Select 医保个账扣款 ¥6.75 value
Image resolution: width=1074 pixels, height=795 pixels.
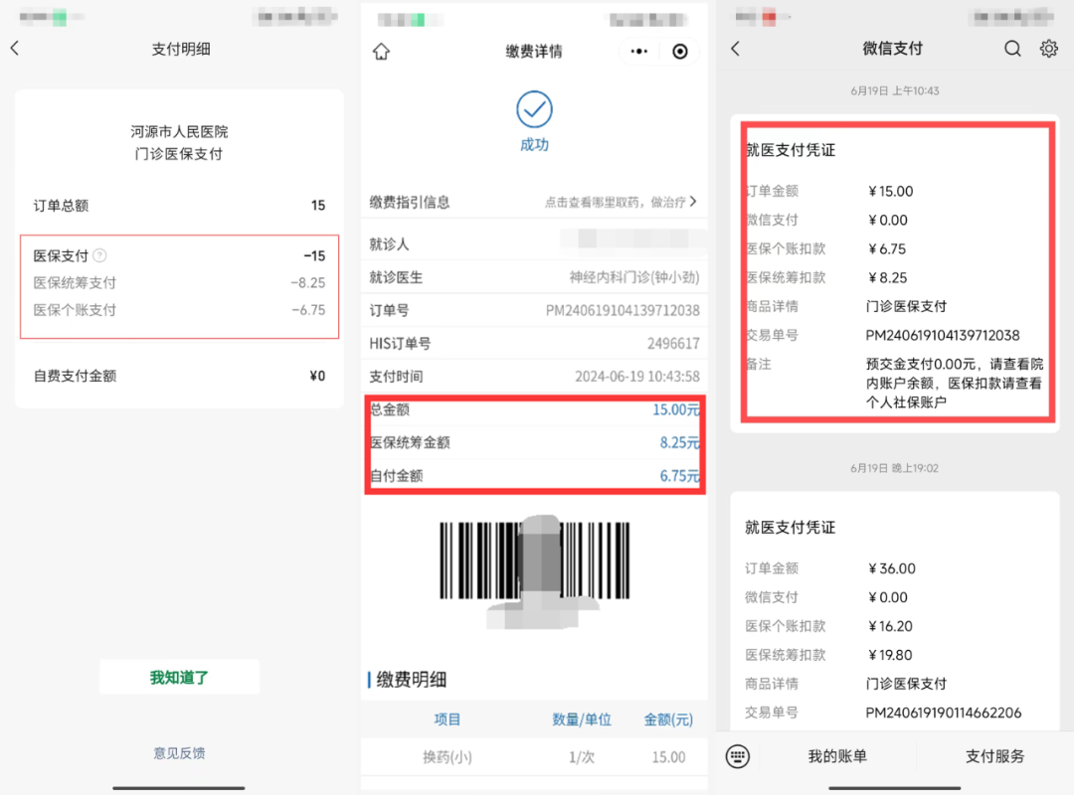(x=887, y=248)
